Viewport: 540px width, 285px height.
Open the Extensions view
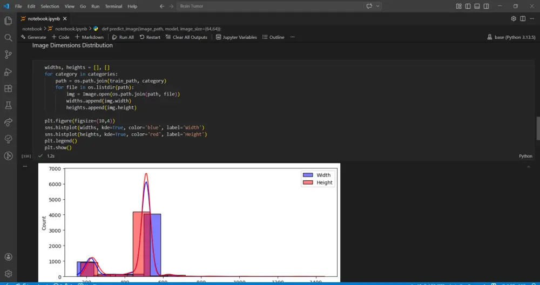coord(8,88)
